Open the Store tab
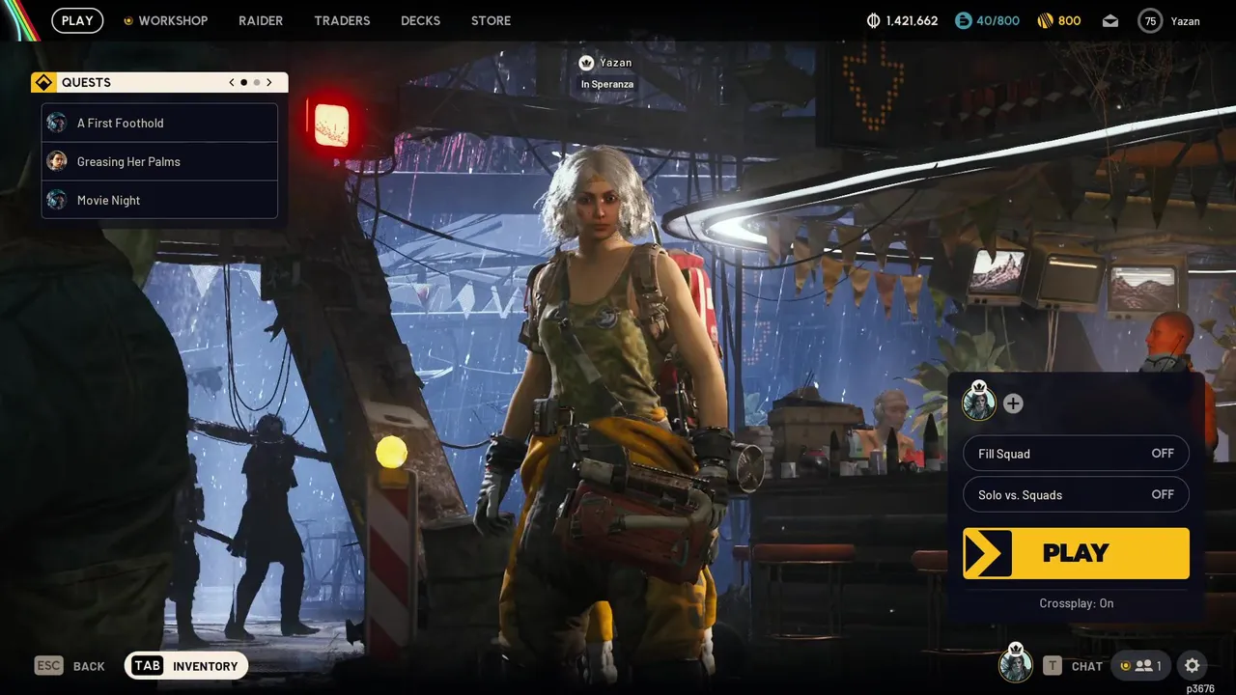1236x695 pixels. (491, 20)
